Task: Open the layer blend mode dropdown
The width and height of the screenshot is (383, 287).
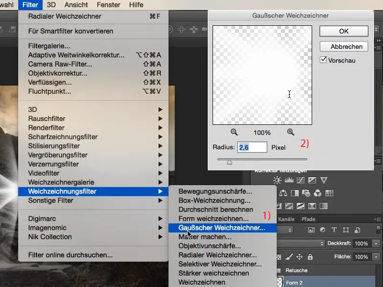Action: [x=301, y=243]
